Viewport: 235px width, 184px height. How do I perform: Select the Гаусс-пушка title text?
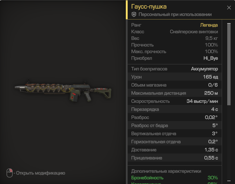(149, 7)
